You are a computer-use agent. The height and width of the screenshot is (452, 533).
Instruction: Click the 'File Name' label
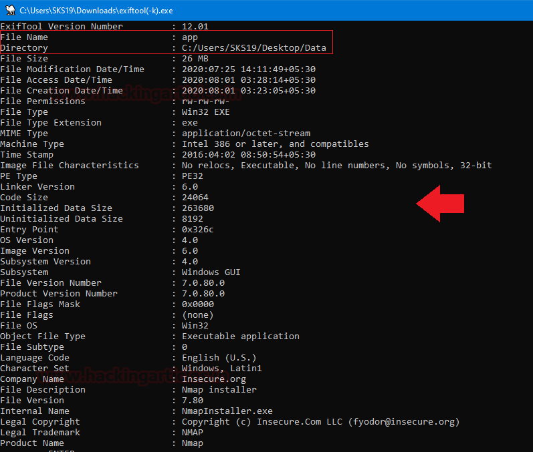(24, 37)
